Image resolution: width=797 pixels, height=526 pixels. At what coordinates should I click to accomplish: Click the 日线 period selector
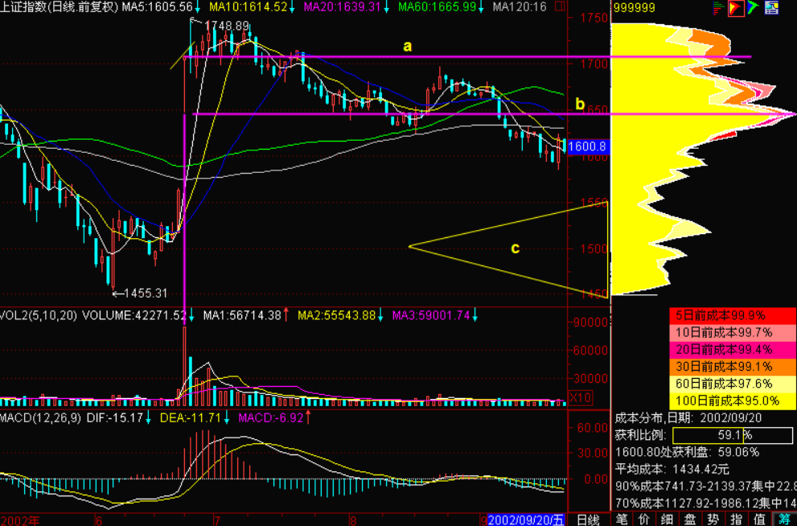tap(588, 519)
